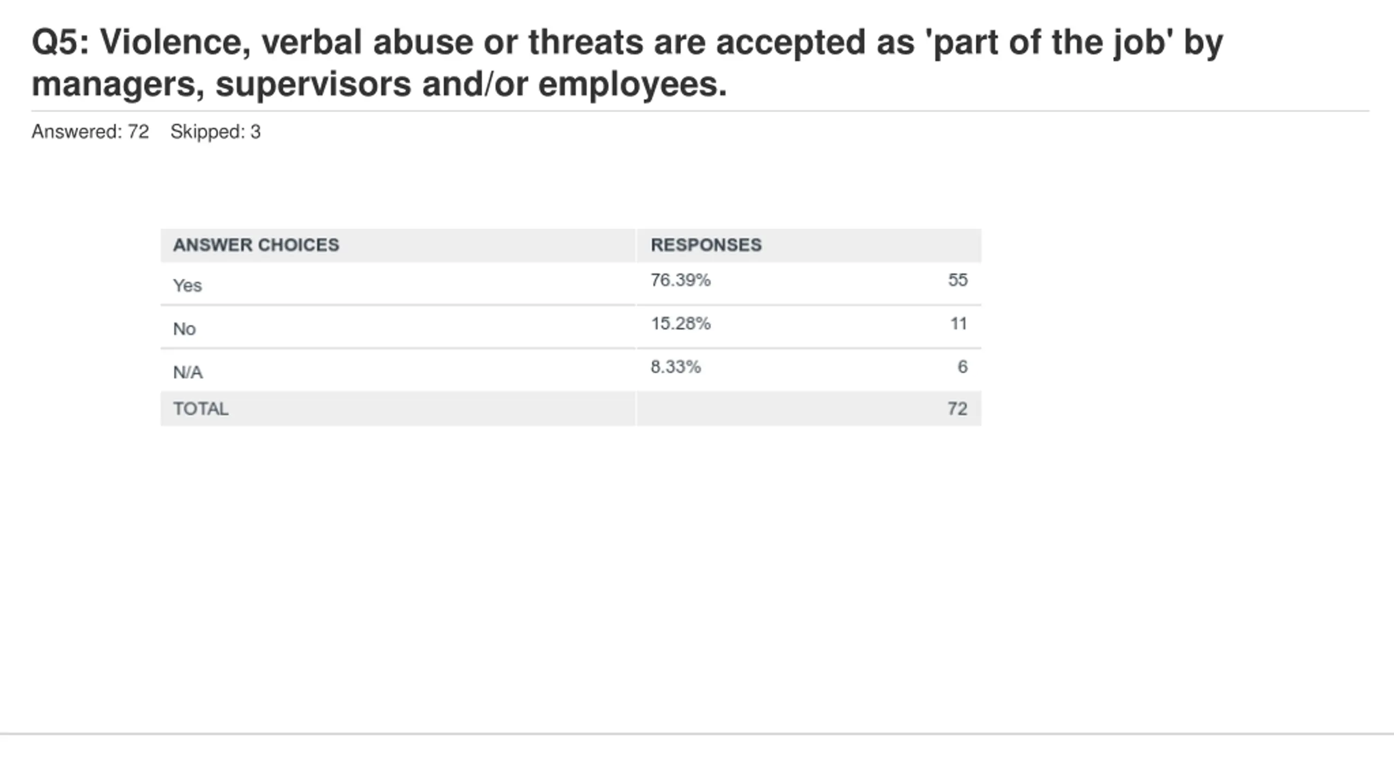Click the TOTAL row label
This screenshot has height=784, width=1394.
coord(201,408)
